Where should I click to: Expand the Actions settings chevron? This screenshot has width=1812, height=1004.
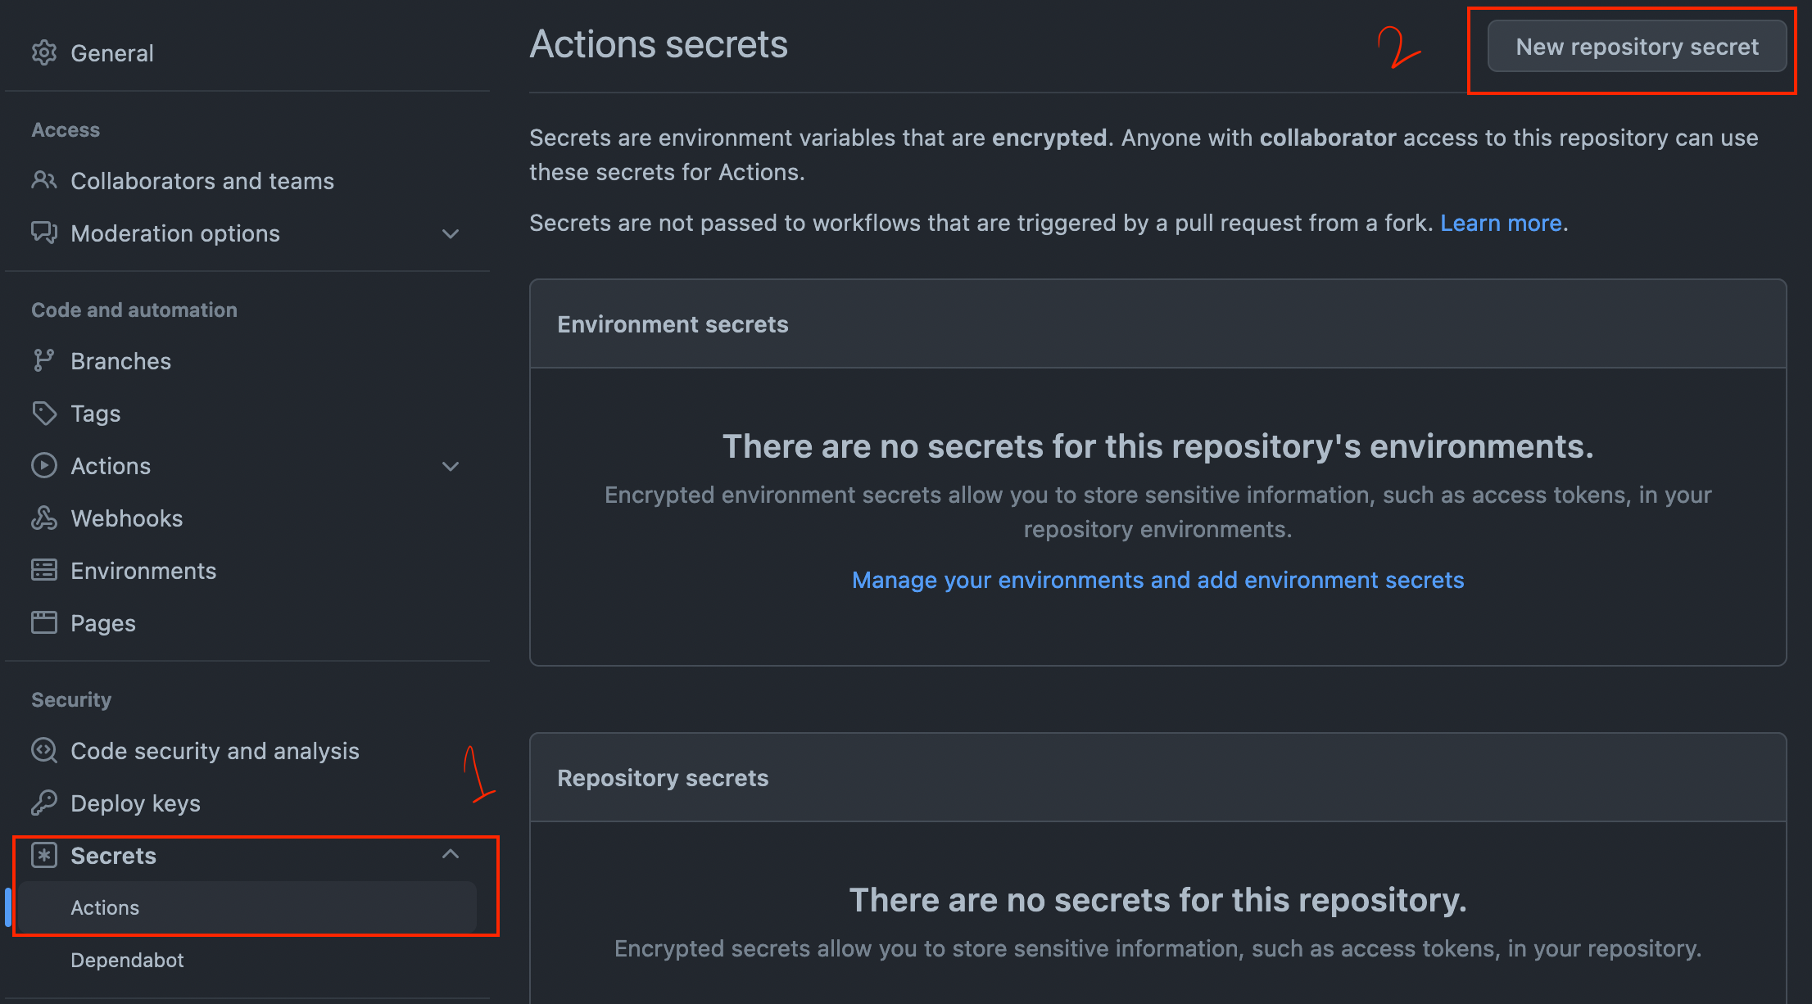coord(451,467)
